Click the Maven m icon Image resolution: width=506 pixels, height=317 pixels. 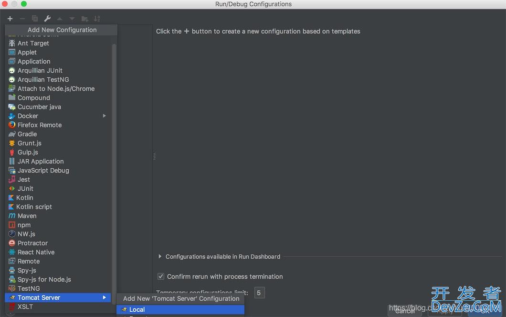[12, 216]
